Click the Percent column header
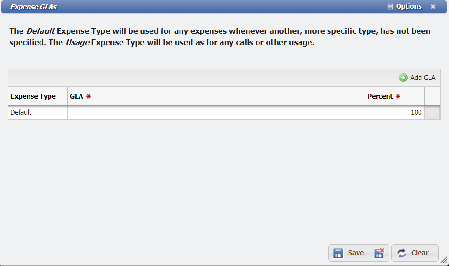 [380, 96]
